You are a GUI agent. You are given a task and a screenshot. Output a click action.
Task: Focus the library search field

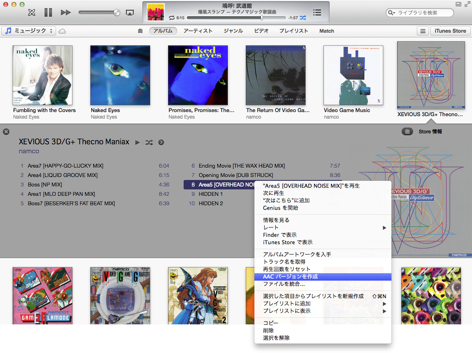(x=420, y=13)
